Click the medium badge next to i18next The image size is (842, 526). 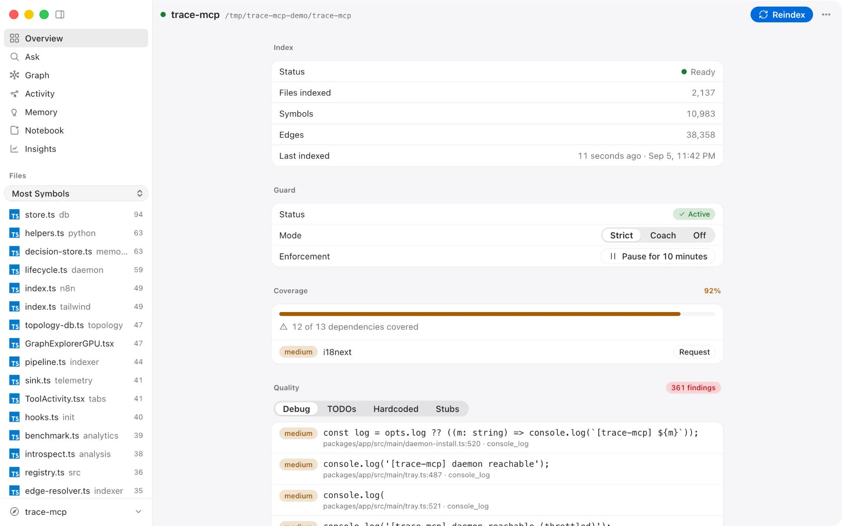tap(298, 352)
